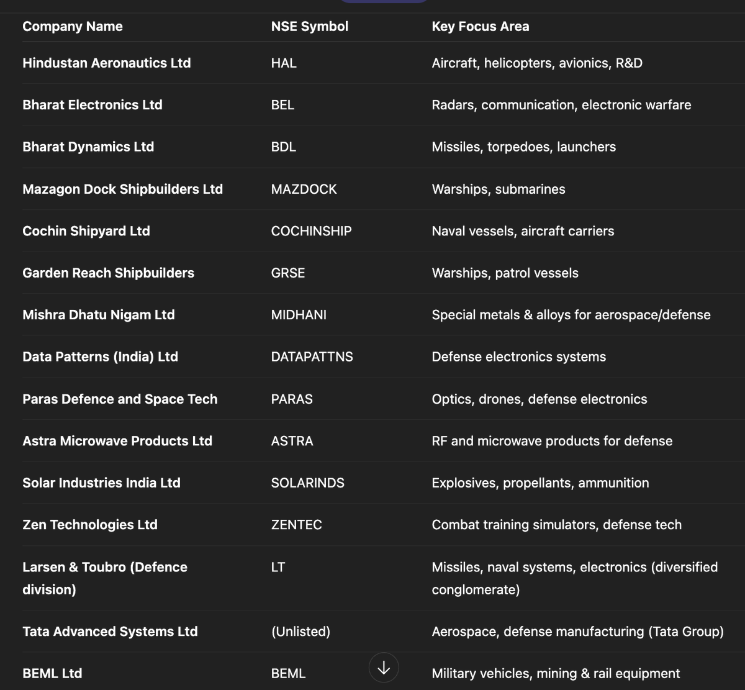
Task: Select the MAZDOCK symbol cell
Action: [x=304, y=189]
